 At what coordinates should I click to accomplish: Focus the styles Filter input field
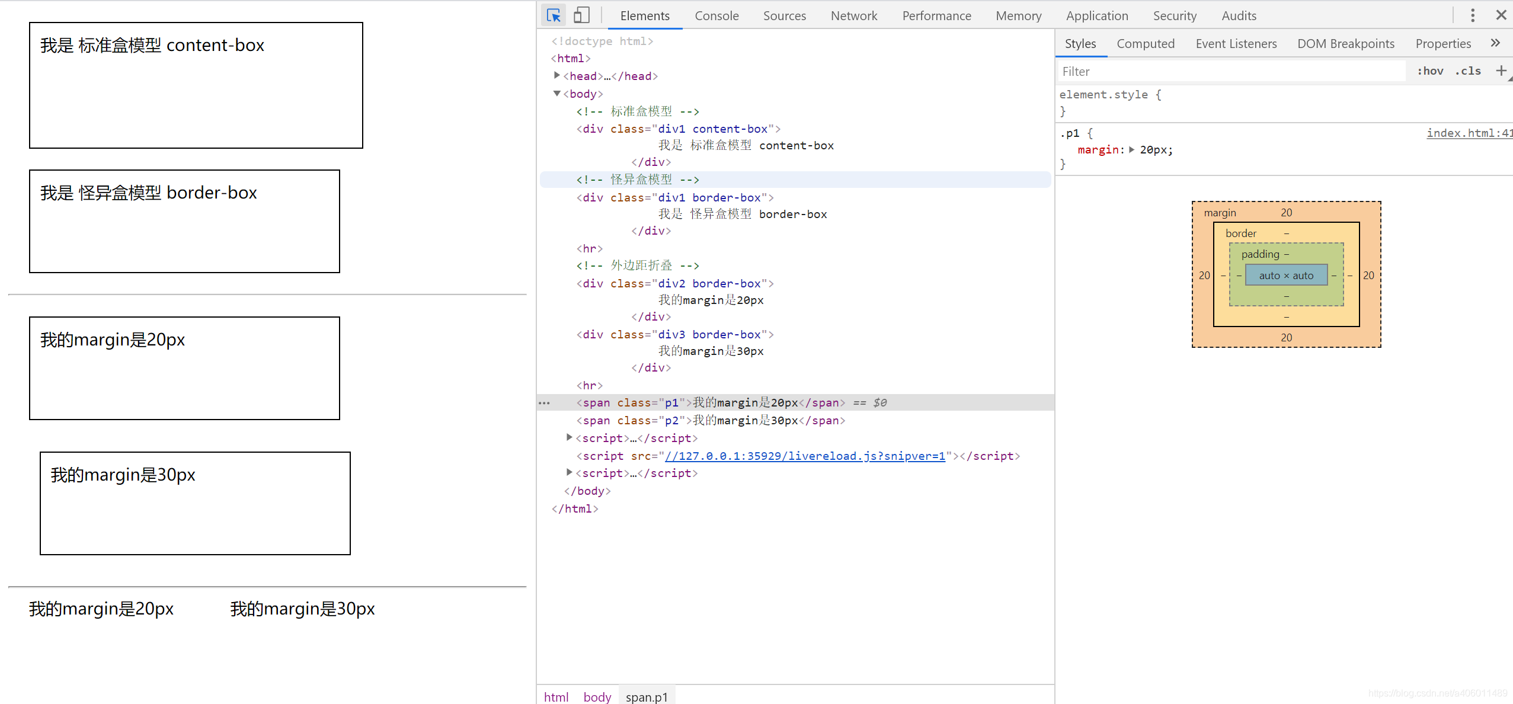click(1231, 71)
